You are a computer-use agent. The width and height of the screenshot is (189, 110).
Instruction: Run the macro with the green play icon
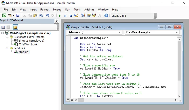60,16
